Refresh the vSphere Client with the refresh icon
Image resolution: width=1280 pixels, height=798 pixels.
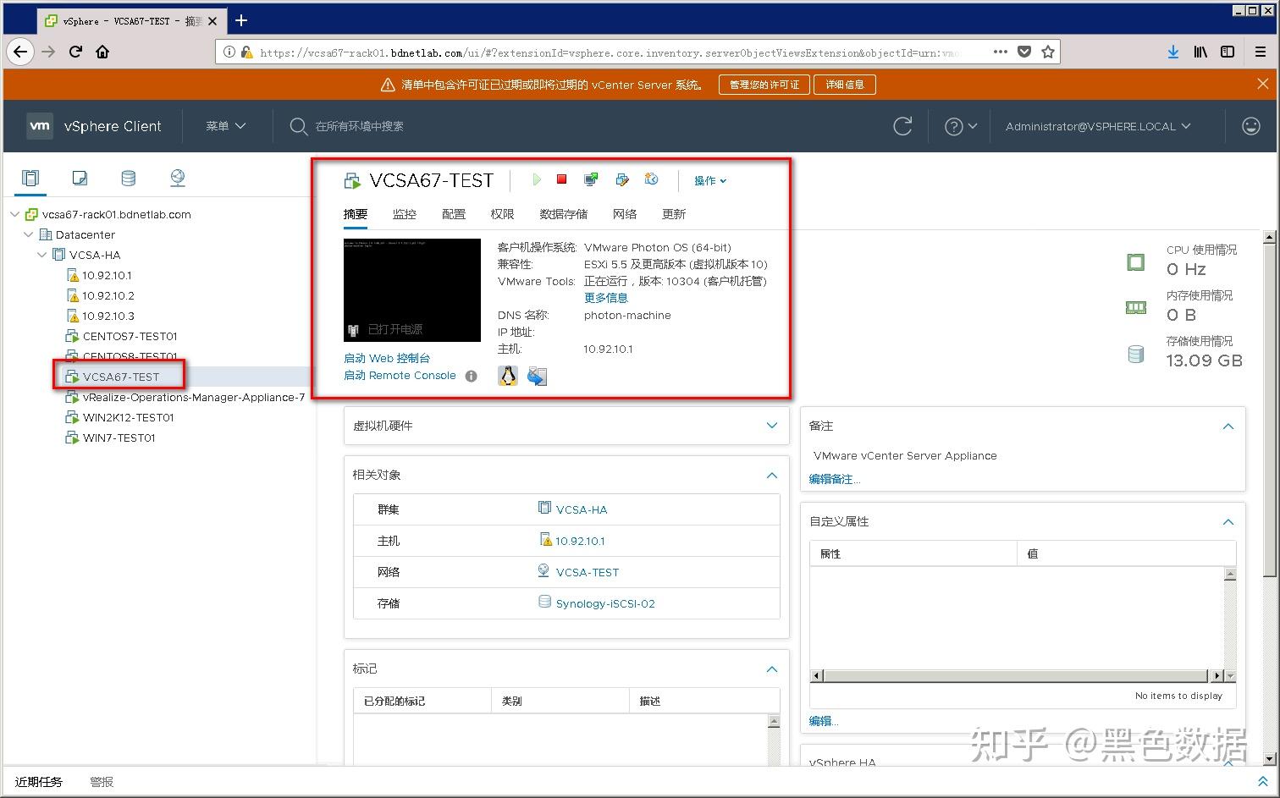pyautogui.click(x=903, y=126)
